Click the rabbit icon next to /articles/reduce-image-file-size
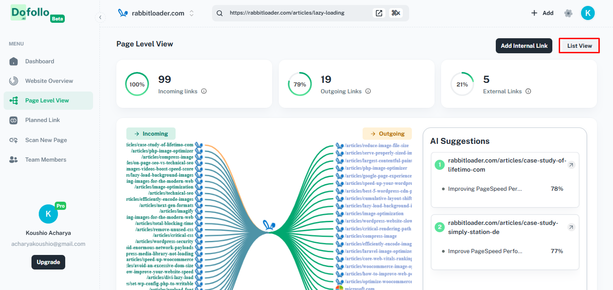The height and width of the screenshot is (290, 613). click(339, 146)
